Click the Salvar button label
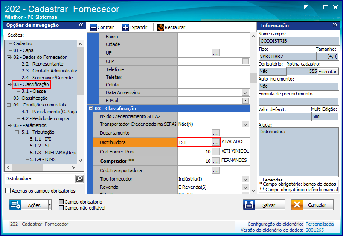Image resolution: width=343 pixels, height=236 pixels. (x=269, y=205)
